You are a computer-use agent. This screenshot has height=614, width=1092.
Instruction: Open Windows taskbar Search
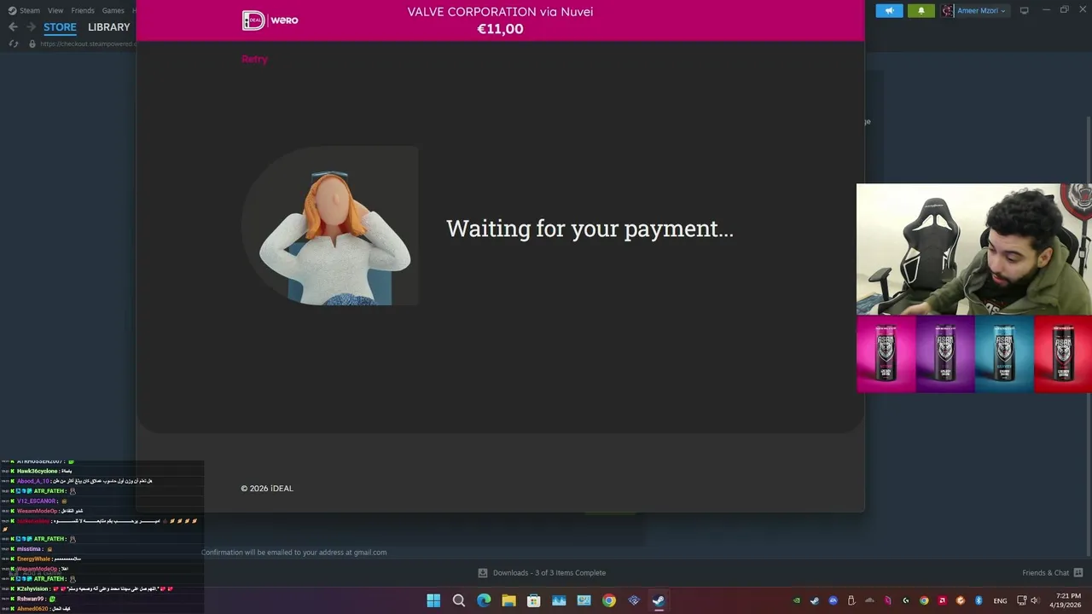[459, 600]
